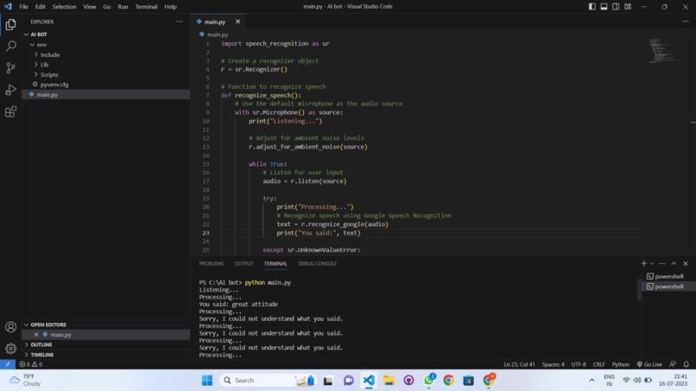Click Go Live in status bar
This screenshot has width=696, height=391.
point(649,364)
